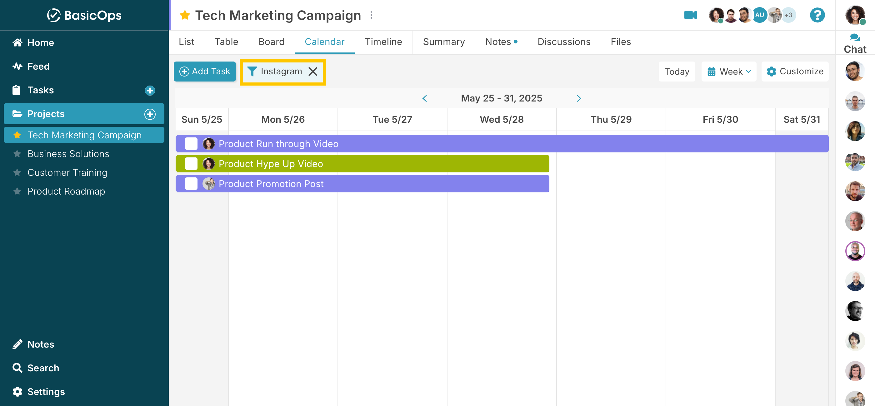875x406 pixels.
Task: Switch to the List tab
Action: click(x=187, y=42)
